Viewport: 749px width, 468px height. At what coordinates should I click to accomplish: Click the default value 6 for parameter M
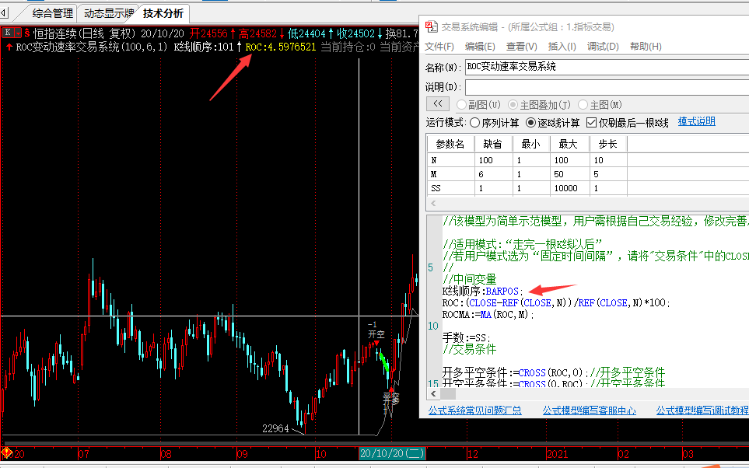tap(493, 174)
